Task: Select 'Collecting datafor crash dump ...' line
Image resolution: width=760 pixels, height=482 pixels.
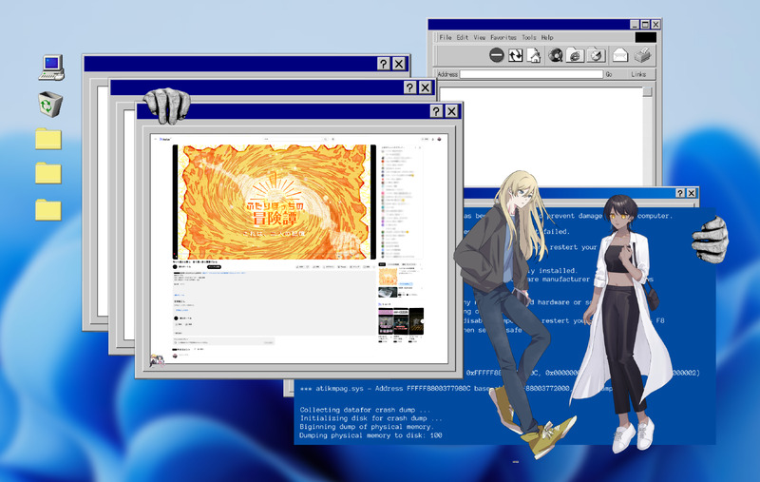Action: tap(365, 410)
